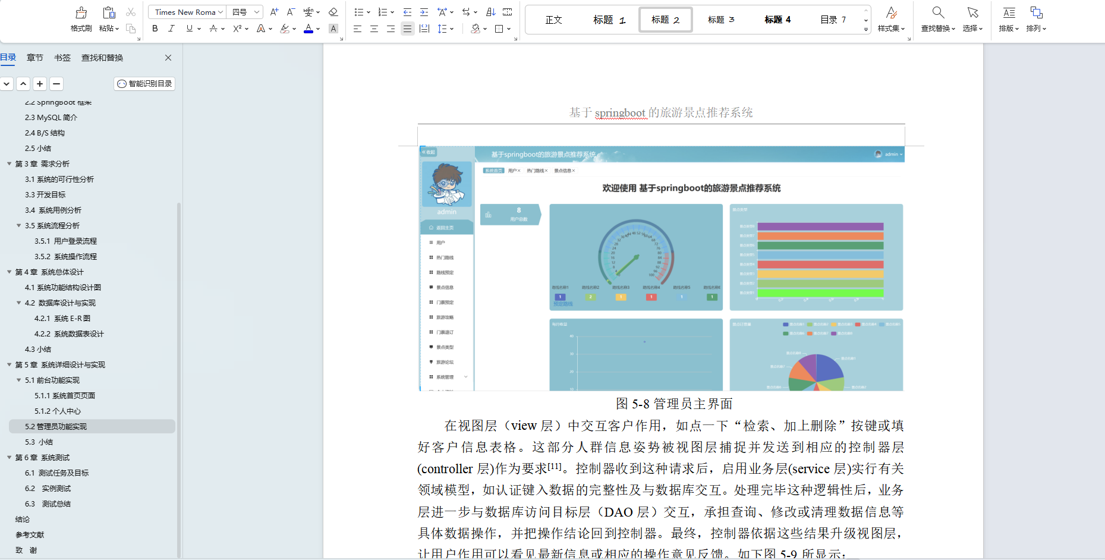Screen dimensions: 1105x560
Task: Increase font size with 增大字号 icon
Action: (274, 11)
